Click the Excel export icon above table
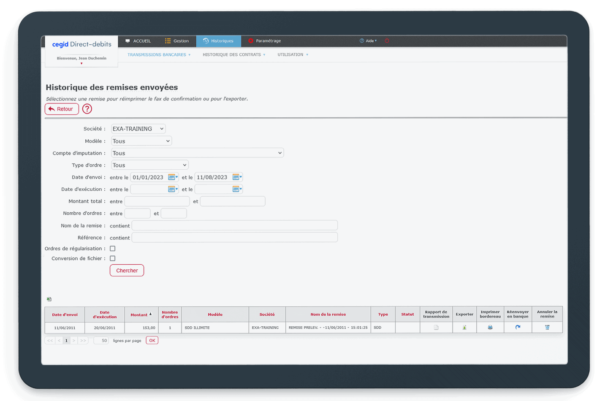 [49, 299]
